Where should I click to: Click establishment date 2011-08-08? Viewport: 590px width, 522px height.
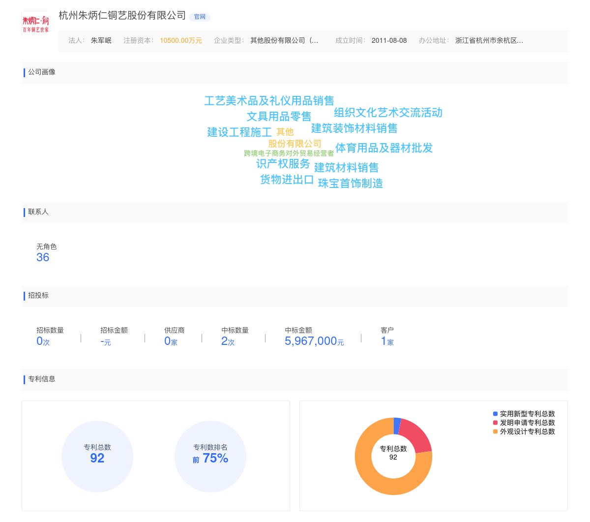(389, 40)
